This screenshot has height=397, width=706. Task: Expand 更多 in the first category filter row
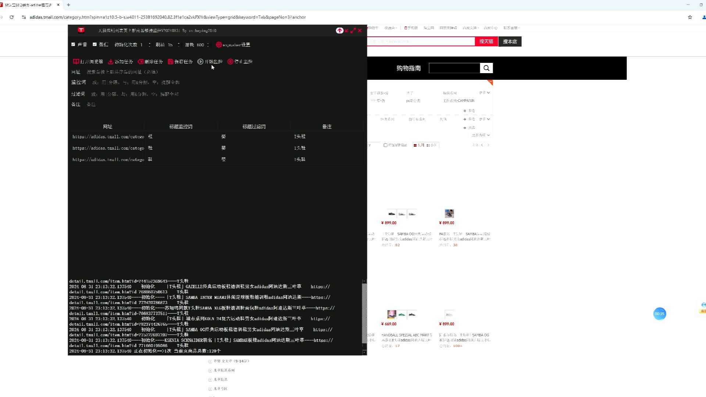(x=484, y=93)
